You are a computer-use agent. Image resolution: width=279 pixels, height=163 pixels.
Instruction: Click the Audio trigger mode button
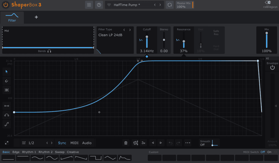(87, 143)
